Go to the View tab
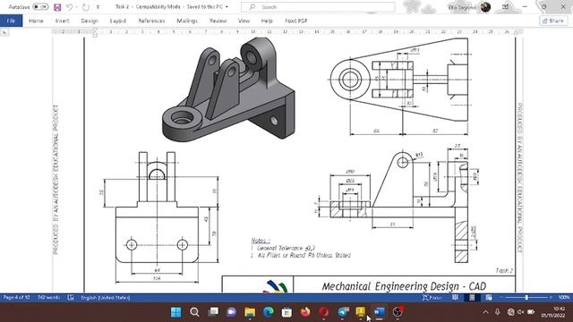573x322 pixels. [244, 21]
